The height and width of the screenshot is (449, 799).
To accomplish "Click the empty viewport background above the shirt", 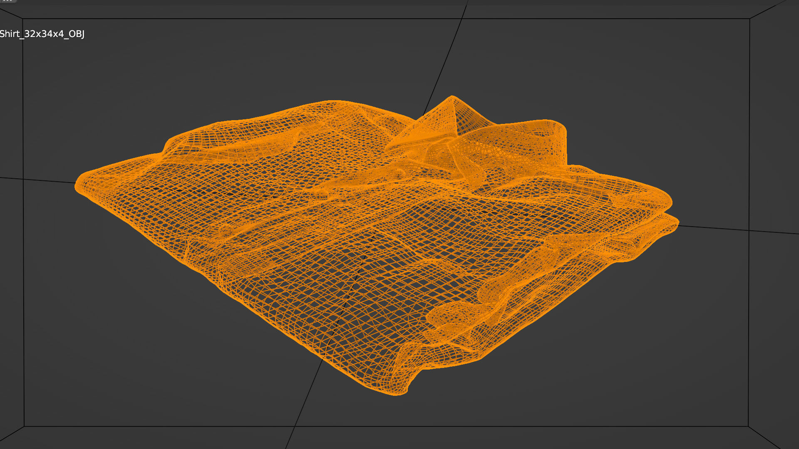I will (x=250, y=62).
